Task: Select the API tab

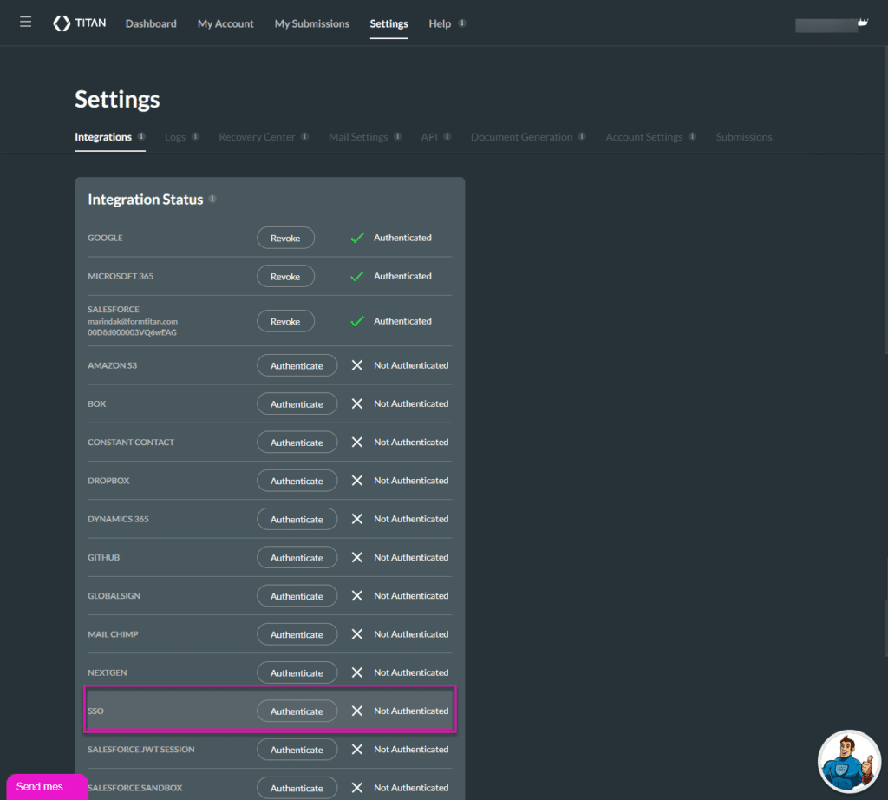Action: coord(429,137)
